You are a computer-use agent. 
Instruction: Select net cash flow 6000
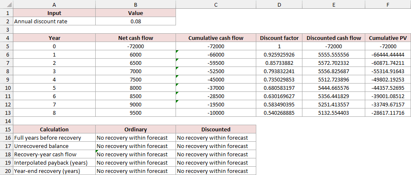point(136,55)
